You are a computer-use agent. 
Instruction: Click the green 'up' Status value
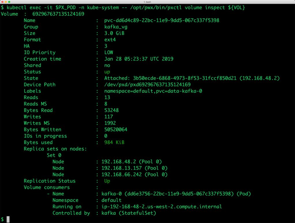[107, 72]
